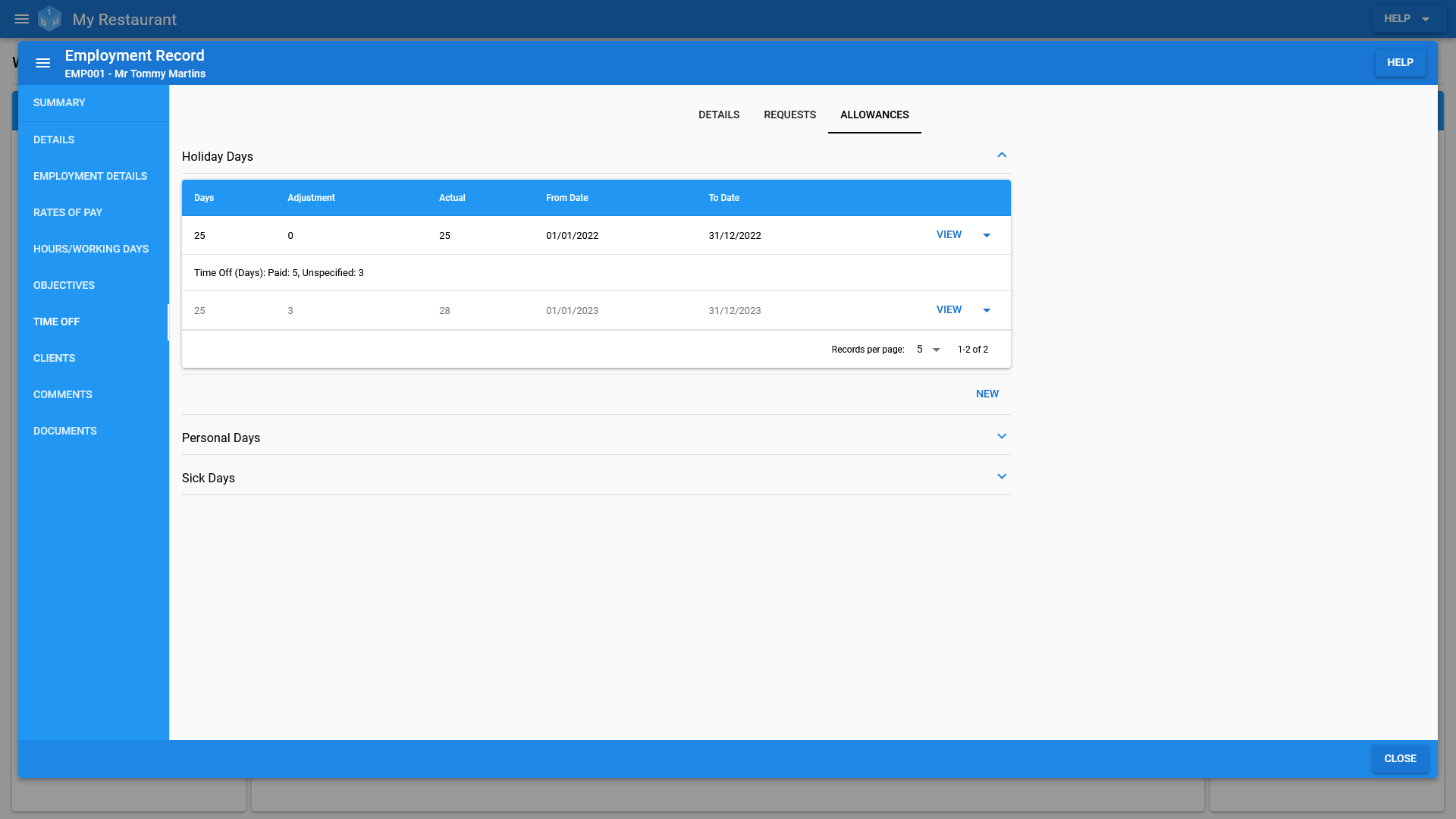Click the VIEW dropdown arrow for 2022 record
Viewport: 1456px width, 819px height.
pyautogui.click(x=987, y=235)
